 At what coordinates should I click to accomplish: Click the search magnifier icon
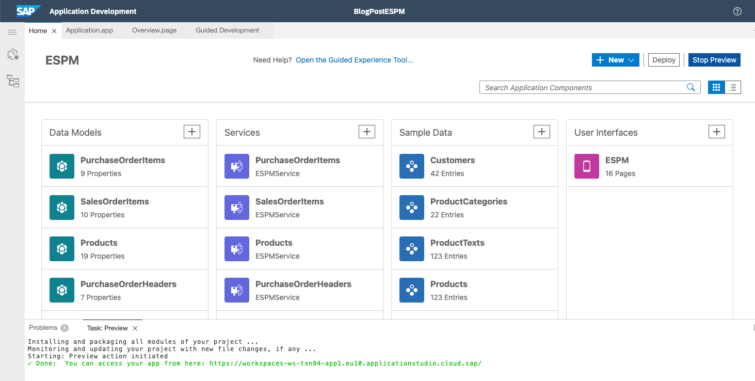[691, 87]
